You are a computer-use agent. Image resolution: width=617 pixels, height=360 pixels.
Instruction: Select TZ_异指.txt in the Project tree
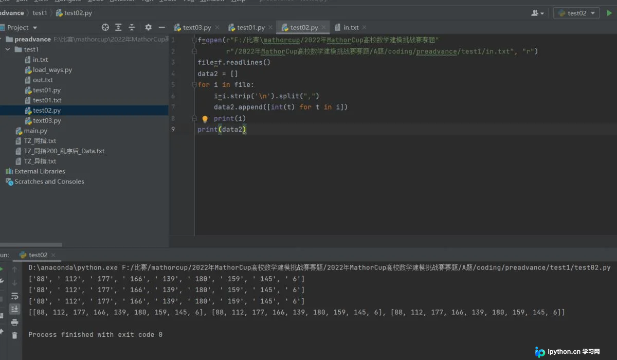(x=40, y=161)
